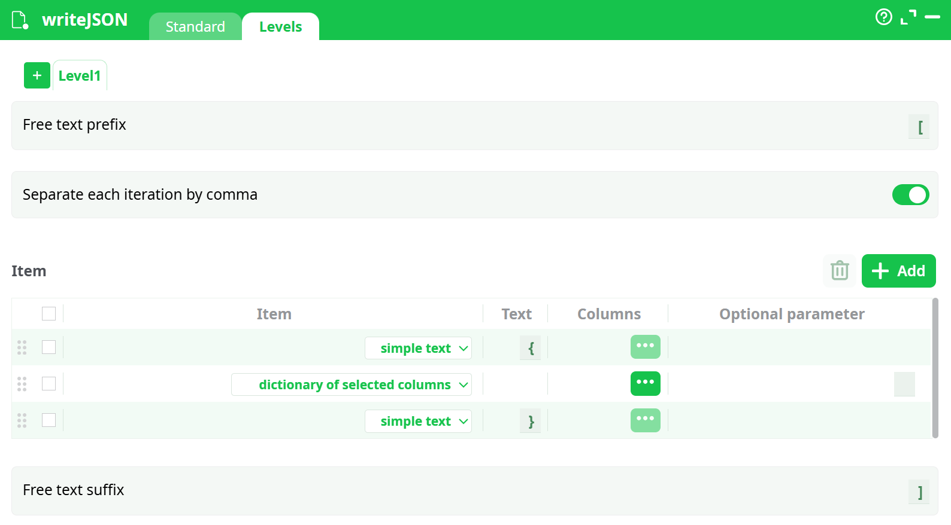Edit the Free text prefix field

pyautogui.click(x=919, y=127)
